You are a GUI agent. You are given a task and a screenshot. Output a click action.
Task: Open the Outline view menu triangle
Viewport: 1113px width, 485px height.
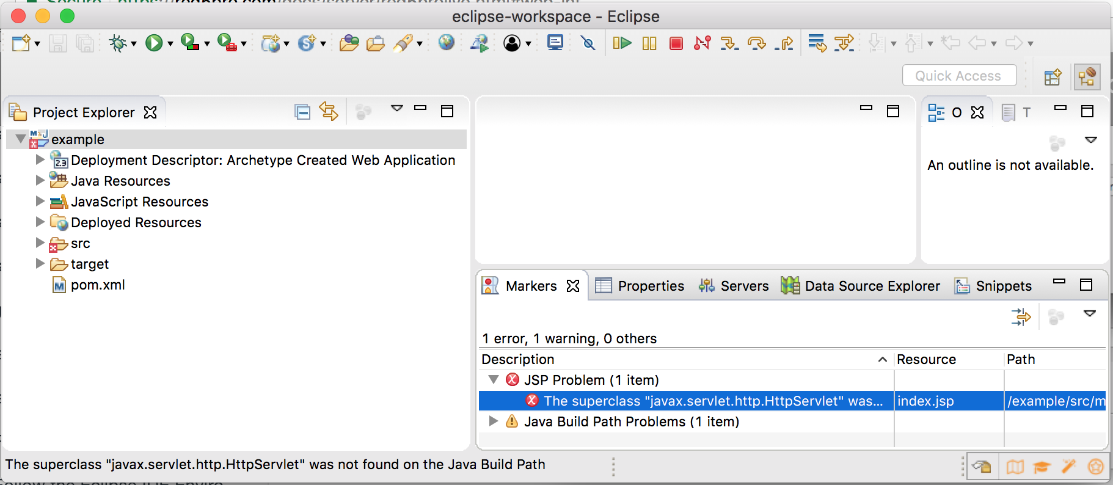tap(1091, 140)
